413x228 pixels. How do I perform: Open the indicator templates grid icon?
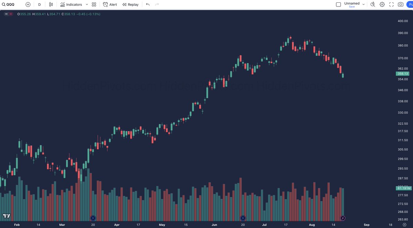[x=94, y=4]
